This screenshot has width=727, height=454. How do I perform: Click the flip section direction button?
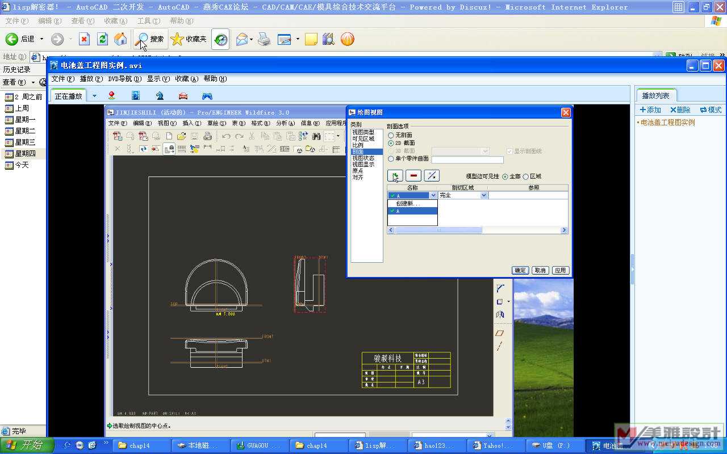click(432, 175)
